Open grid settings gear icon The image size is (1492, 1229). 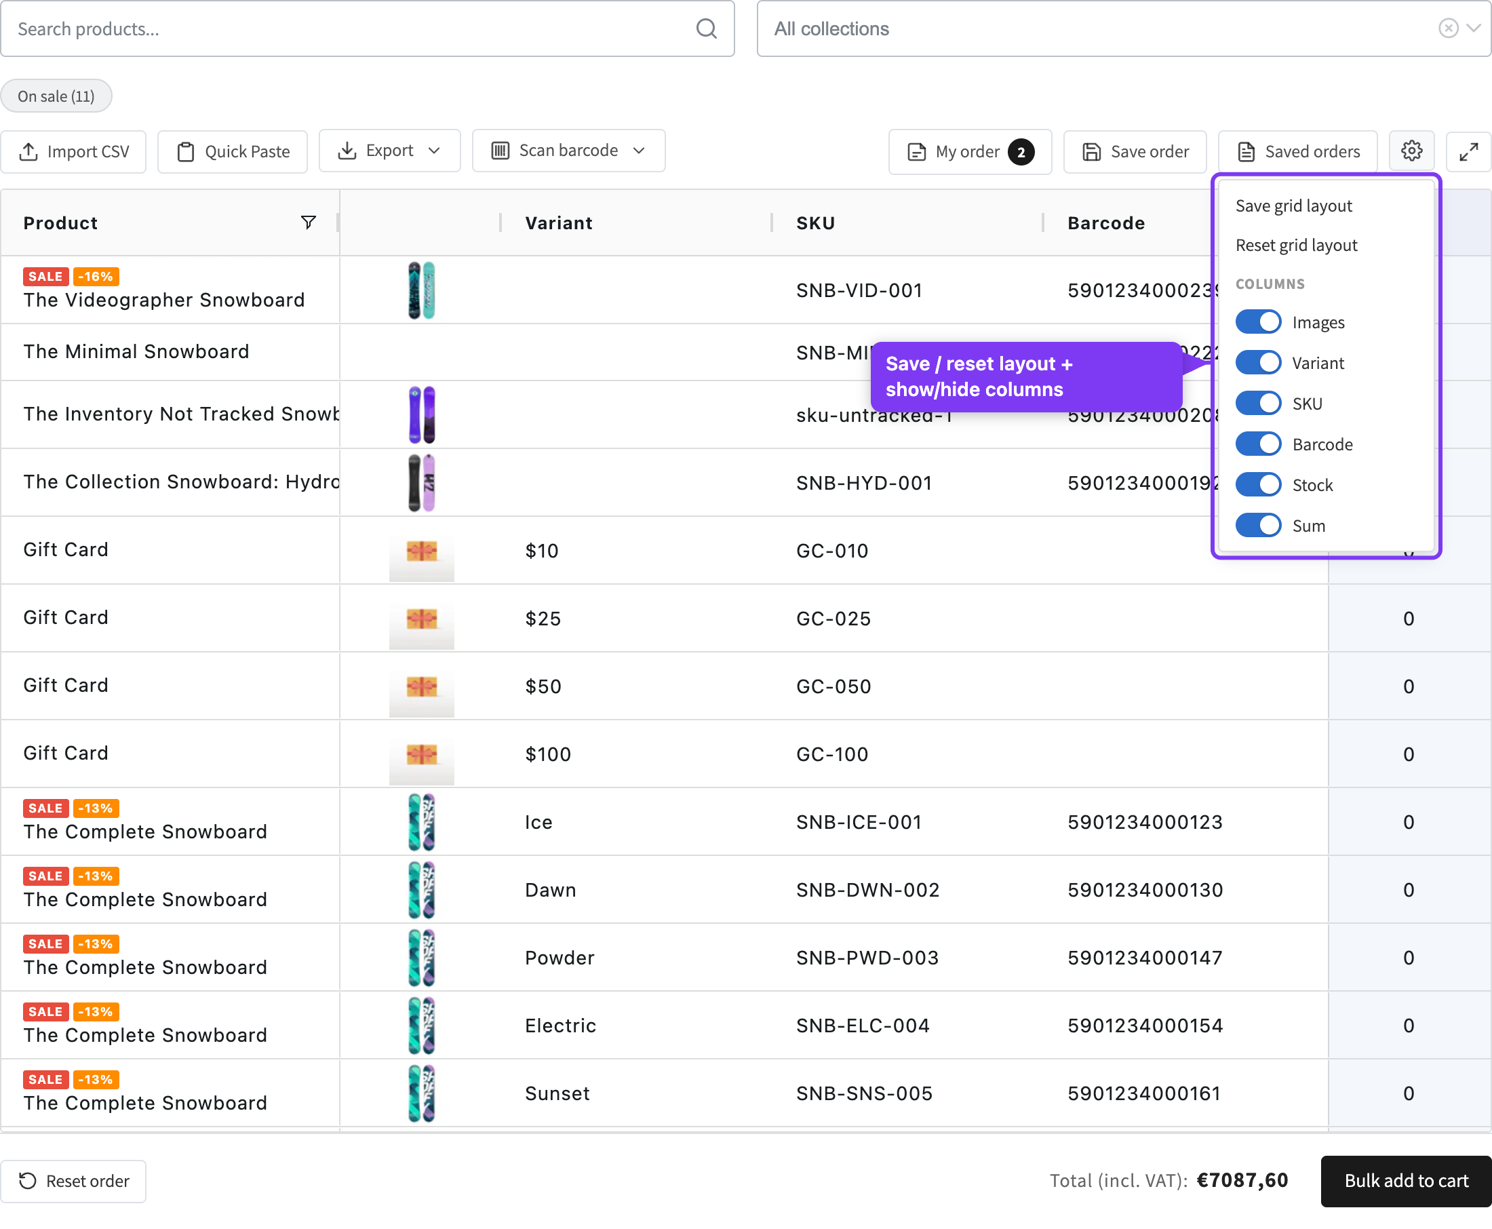coord(1411,151)
